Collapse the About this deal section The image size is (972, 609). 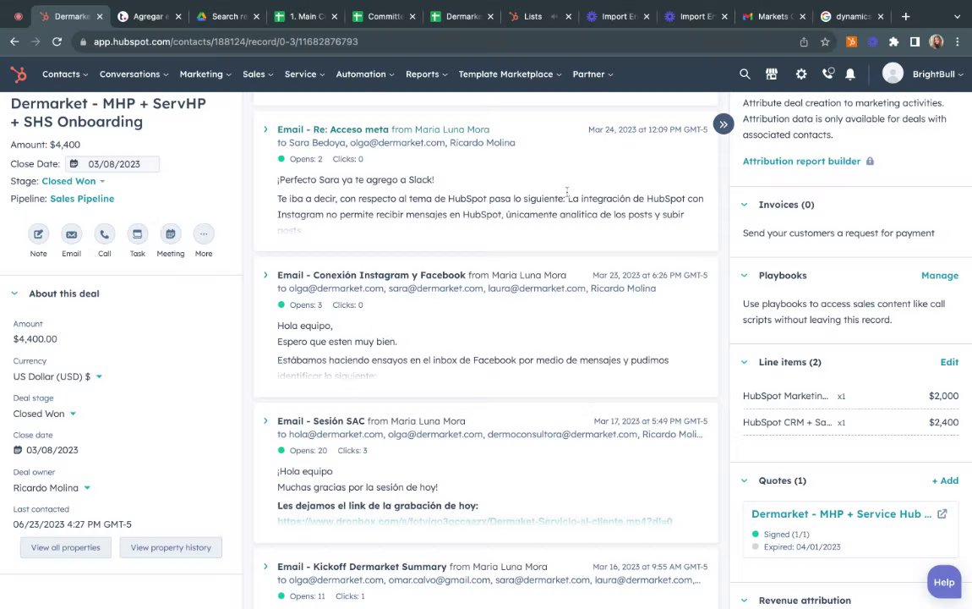coord(15,294)
